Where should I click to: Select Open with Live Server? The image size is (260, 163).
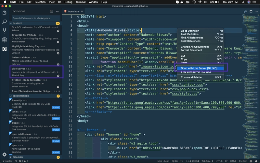tap(200, 68)
